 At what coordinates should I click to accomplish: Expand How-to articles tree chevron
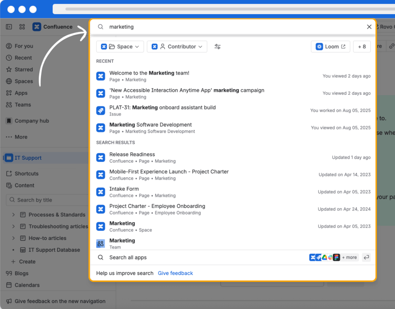tap(14, 238)
